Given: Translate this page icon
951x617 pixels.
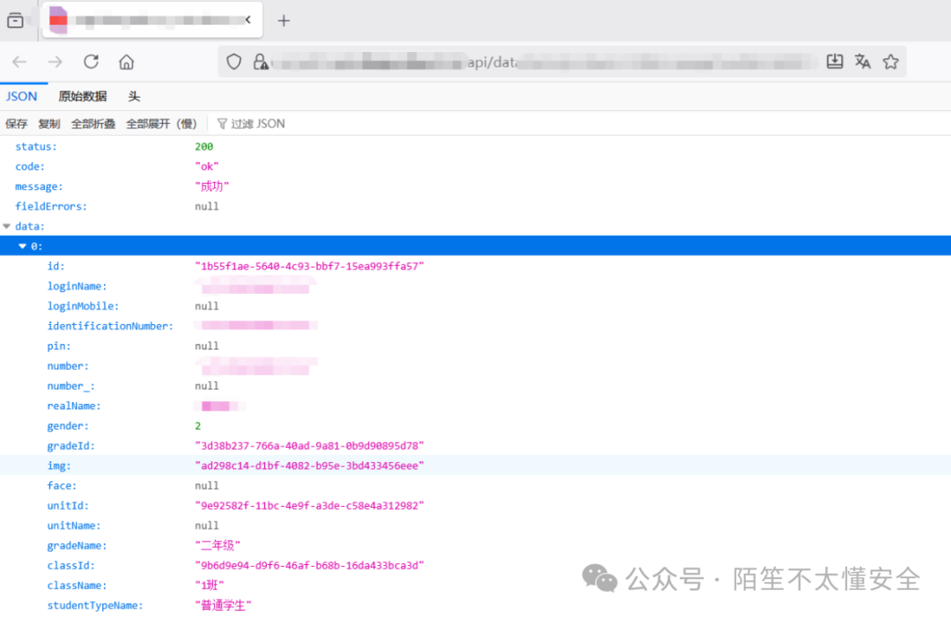Looking at the screenshot, I should (x=862, y=62).
